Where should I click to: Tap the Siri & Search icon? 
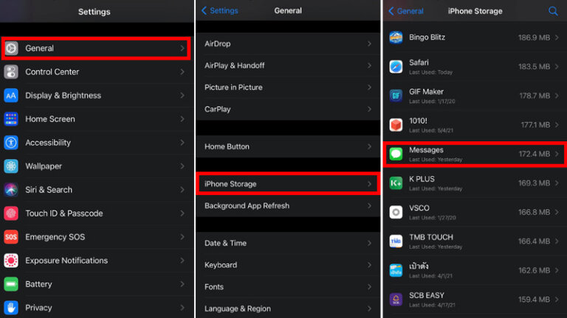[x=11, y=190]
